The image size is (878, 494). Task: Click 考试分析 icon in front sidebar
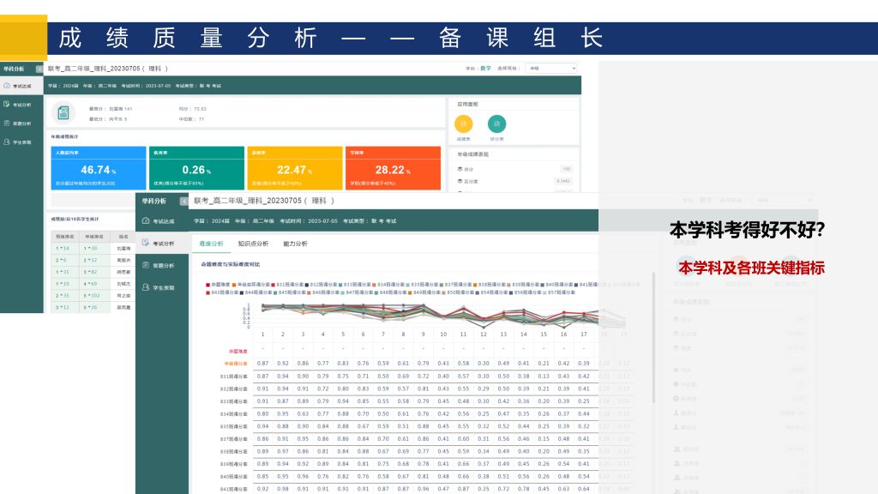146,244
